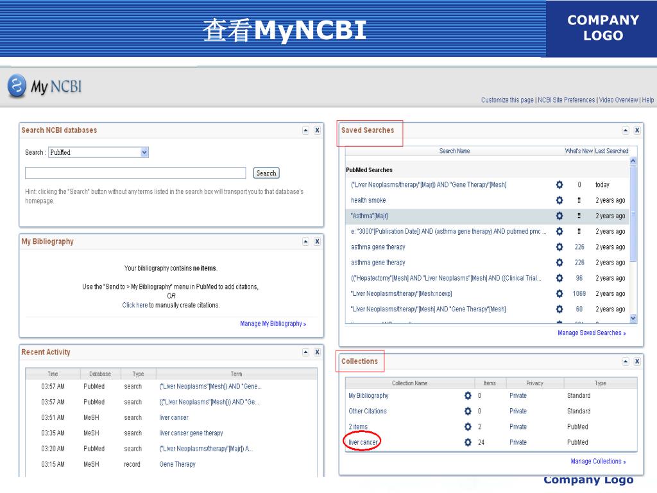Open gear for Liver Neoplasms/therapy[Mesh] AND Gene Therapy[Mesh] search
Image resolution: width=657 pixels, height=493 pixels.
coord(559,309)
